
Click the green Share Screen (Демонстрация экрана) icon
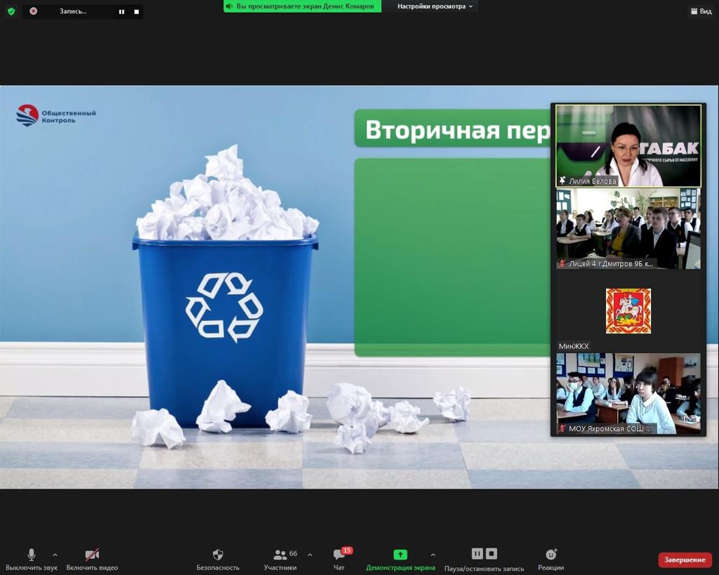[x=400, y=555]
